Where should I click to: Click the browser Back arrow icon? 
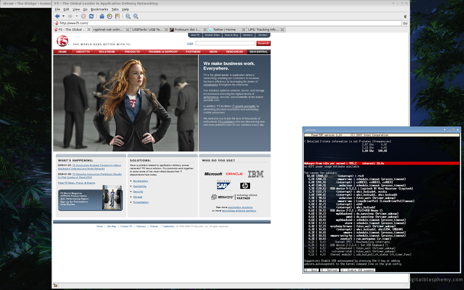57,16
